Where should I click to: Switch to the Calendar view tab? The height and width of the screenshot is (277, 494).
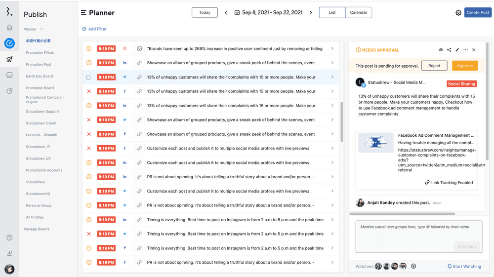point(358,13)
